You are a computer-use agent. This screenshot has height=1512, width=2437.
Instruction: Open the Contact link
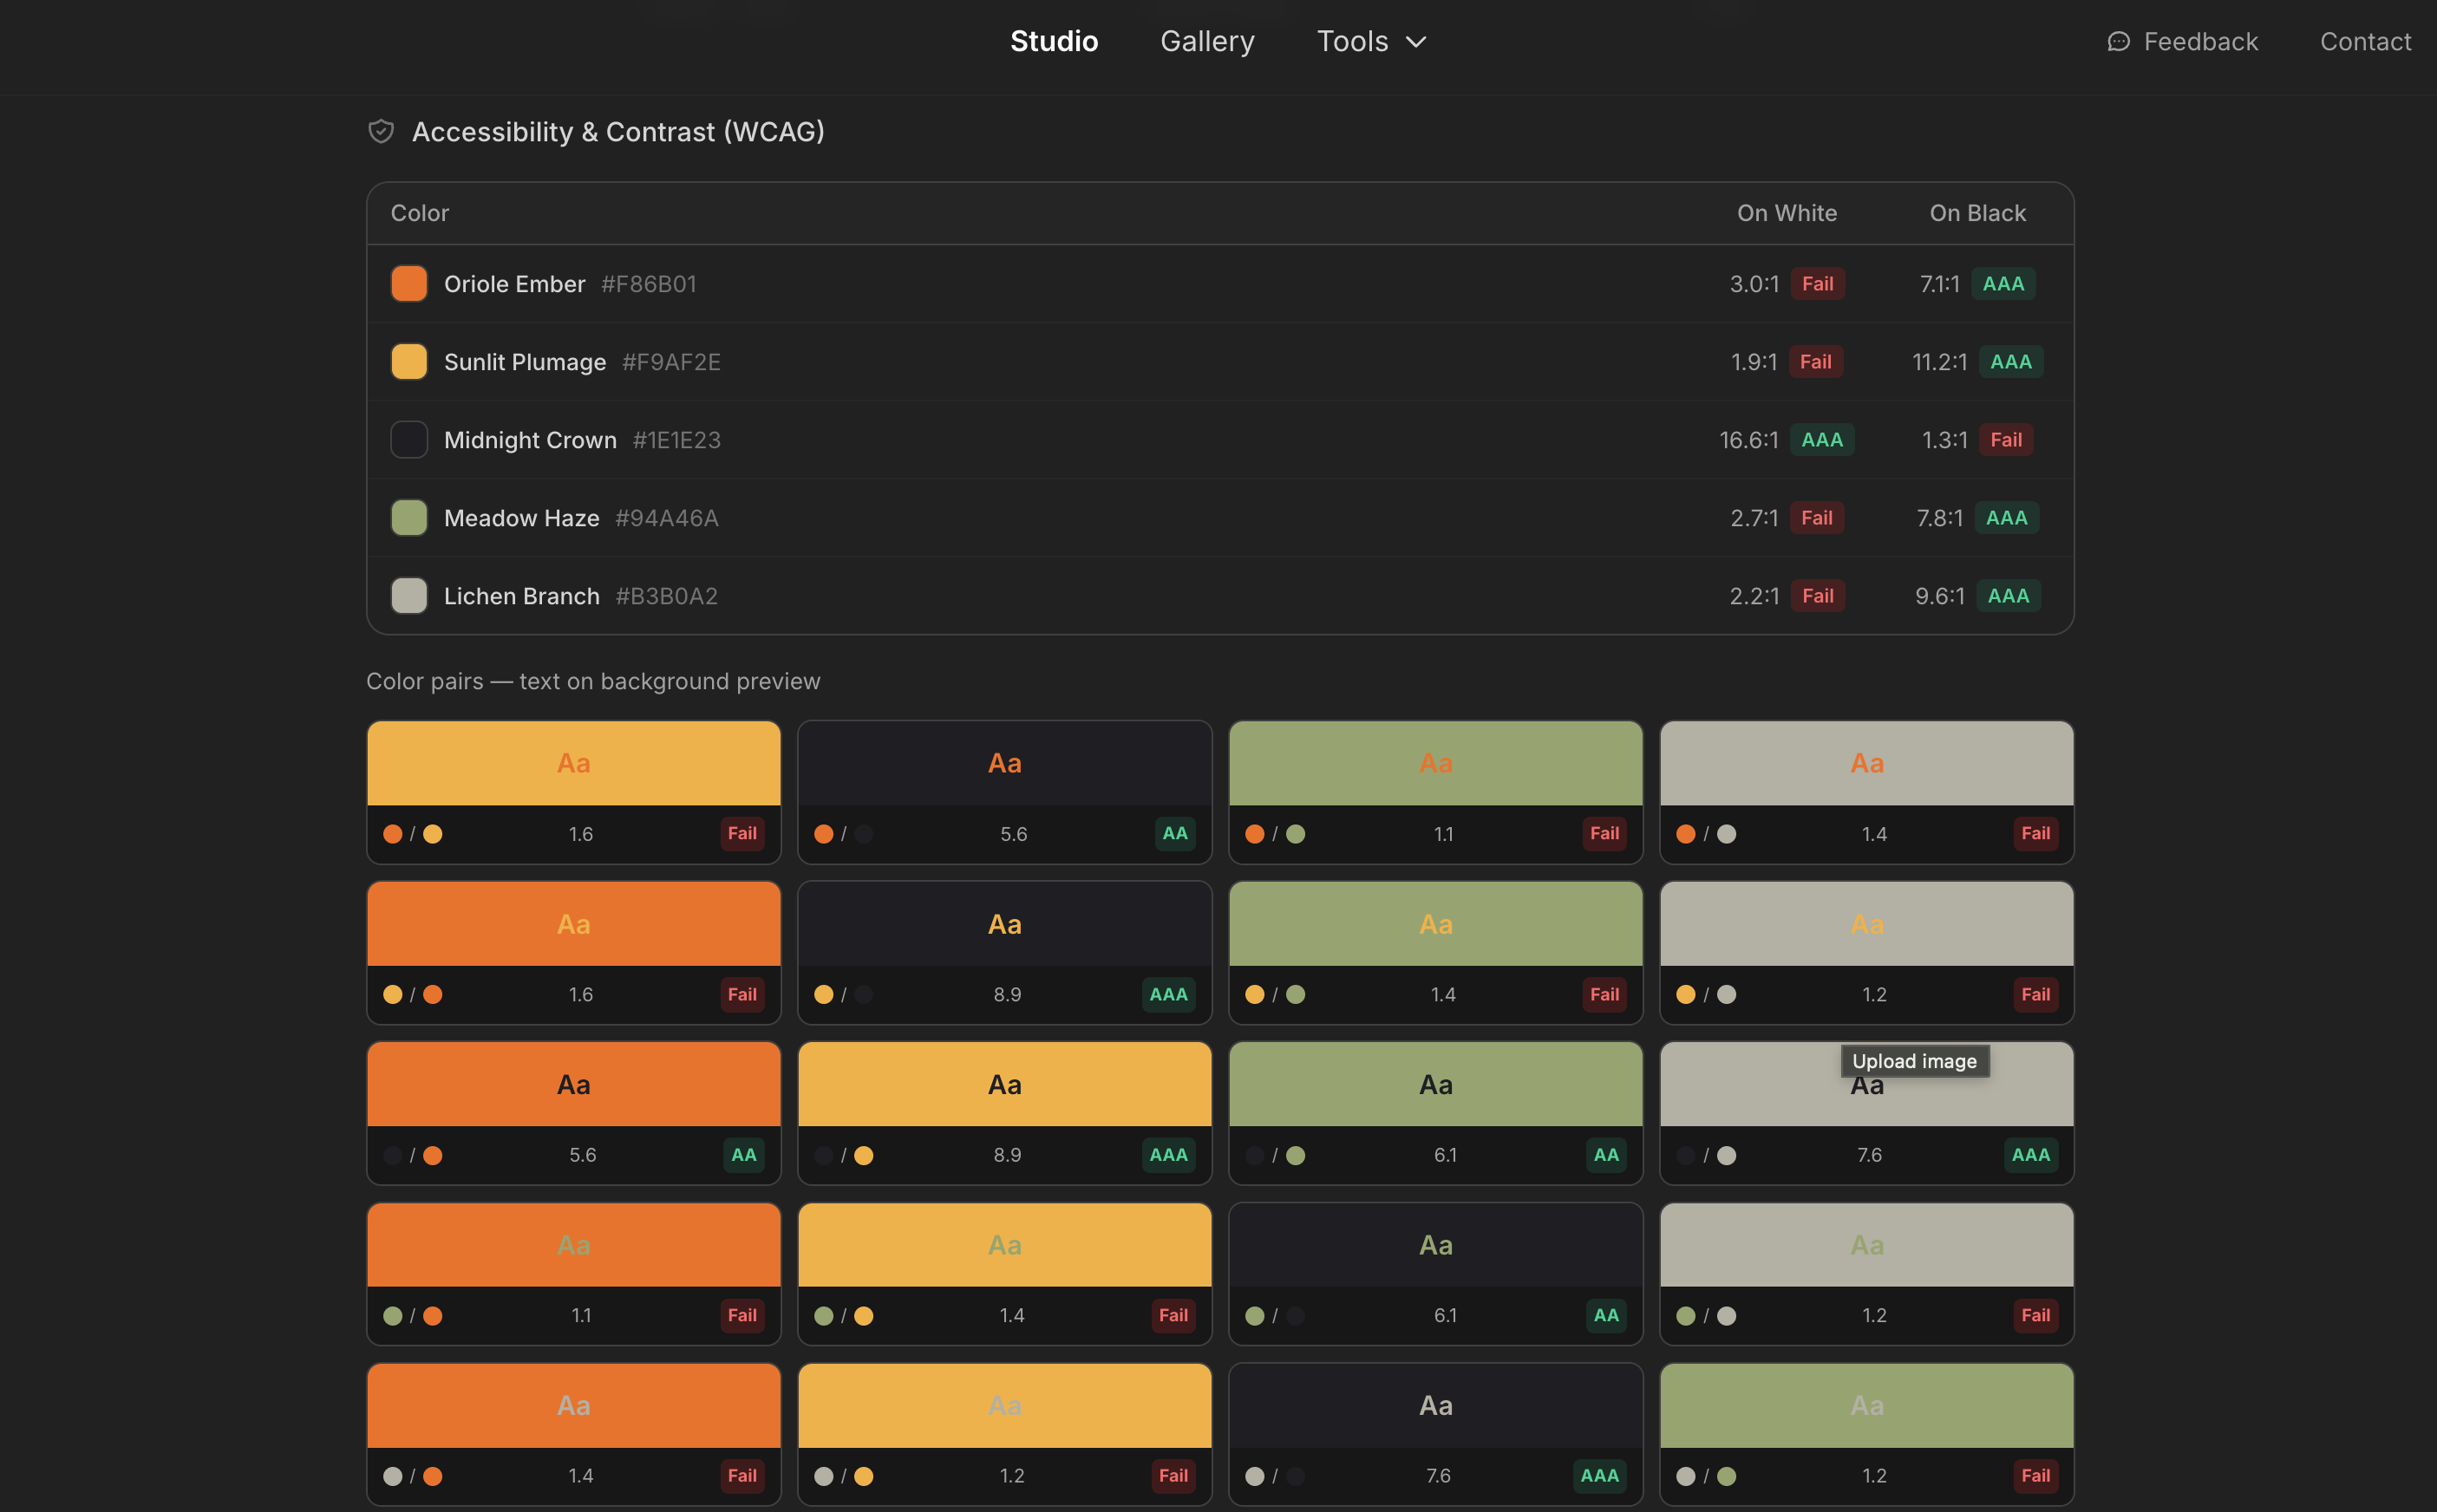tap(2365, 42)
